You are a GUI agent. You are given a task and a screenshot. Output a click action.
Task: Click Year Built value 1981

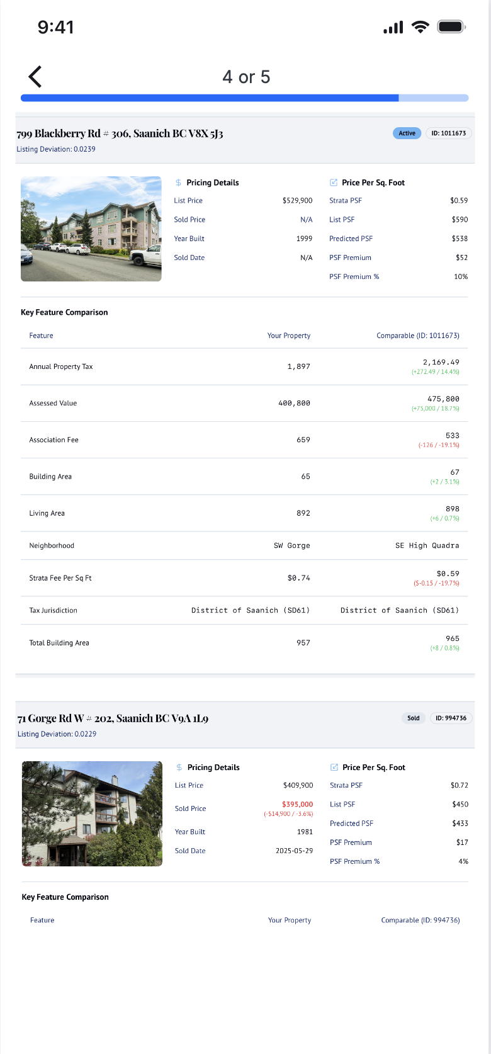305,832
